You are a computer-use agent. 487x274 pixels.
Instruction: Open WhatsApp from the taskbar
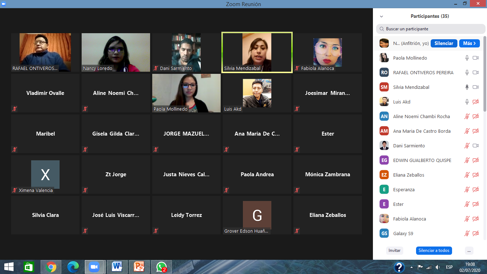click(x=162, y=267)
